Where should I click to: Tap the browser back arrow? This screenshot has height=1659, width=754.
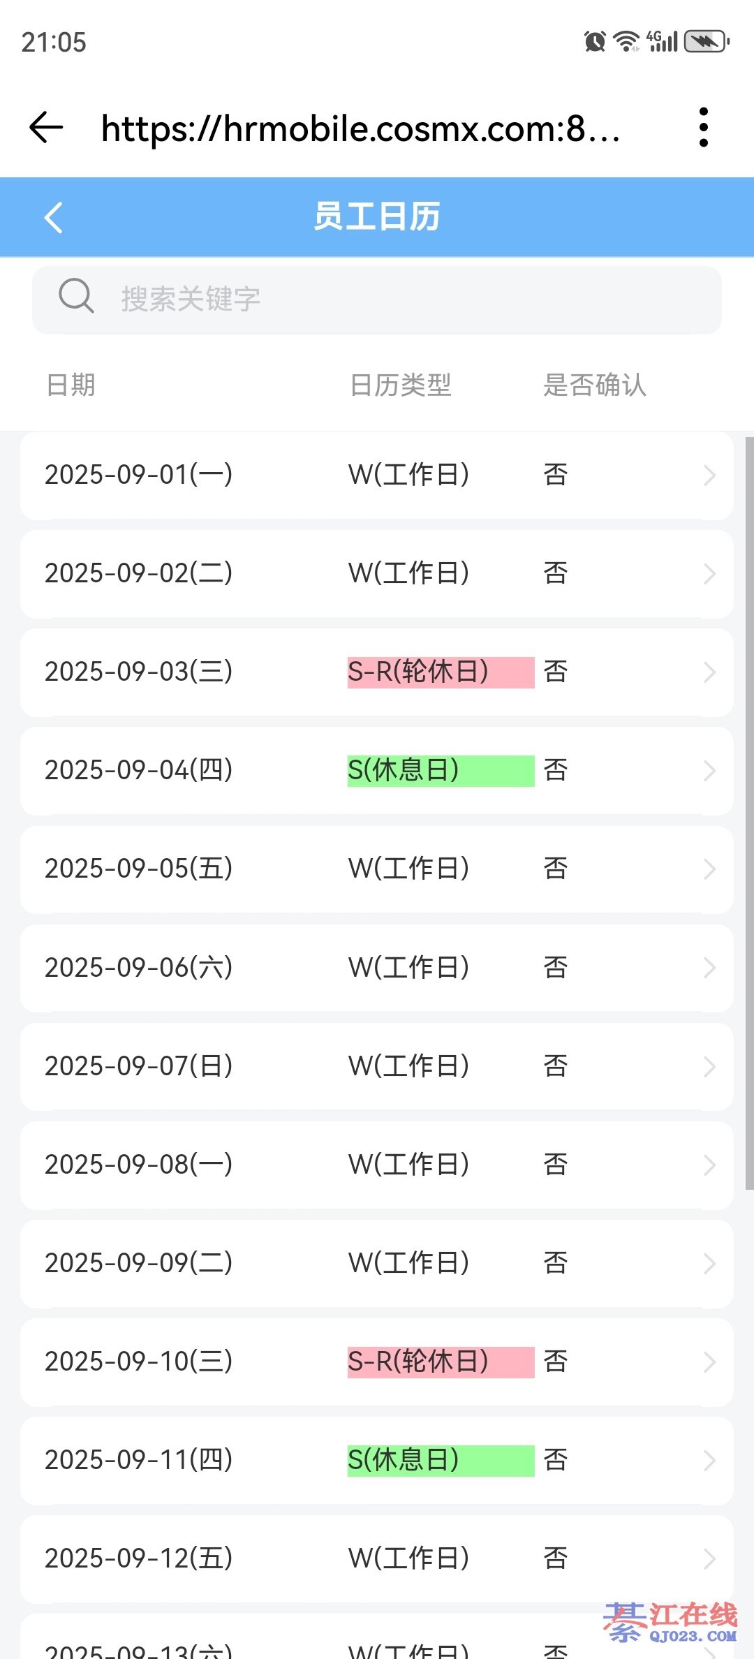pos(46,128)
